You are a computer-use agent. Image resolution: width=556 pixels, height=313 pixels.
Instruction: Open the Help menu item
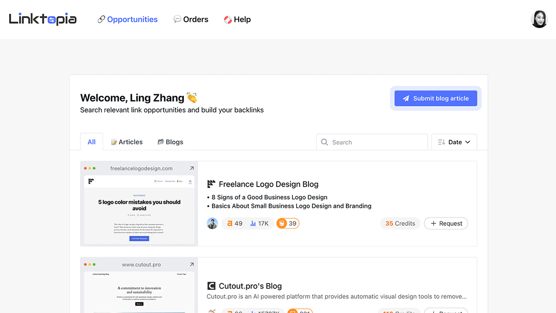(x=237, y=19)
